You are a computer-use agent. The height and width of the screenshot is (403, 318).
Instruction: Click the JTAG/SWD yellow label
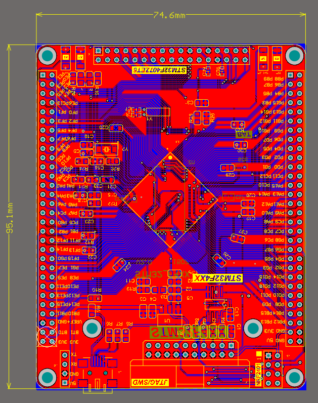[150, 382]
